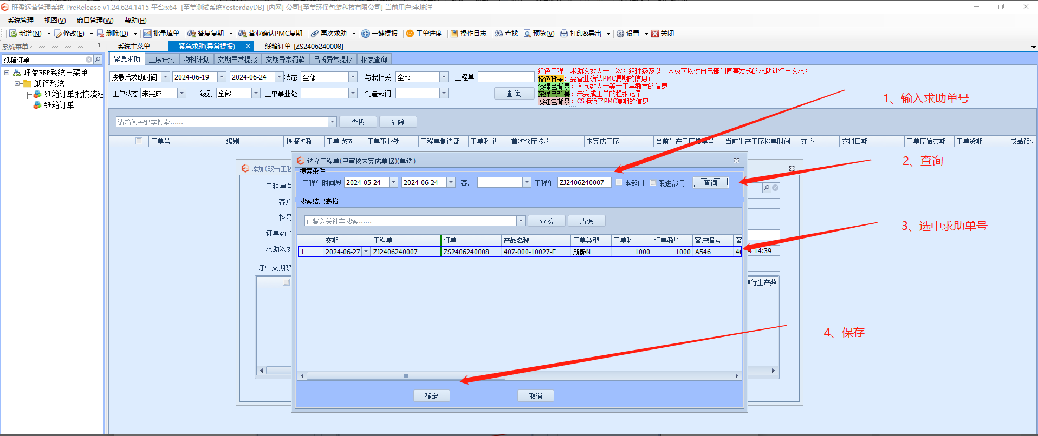The image size is (1038, 436).
Task: Click 查询 button in the dialog
Action: 710,183
